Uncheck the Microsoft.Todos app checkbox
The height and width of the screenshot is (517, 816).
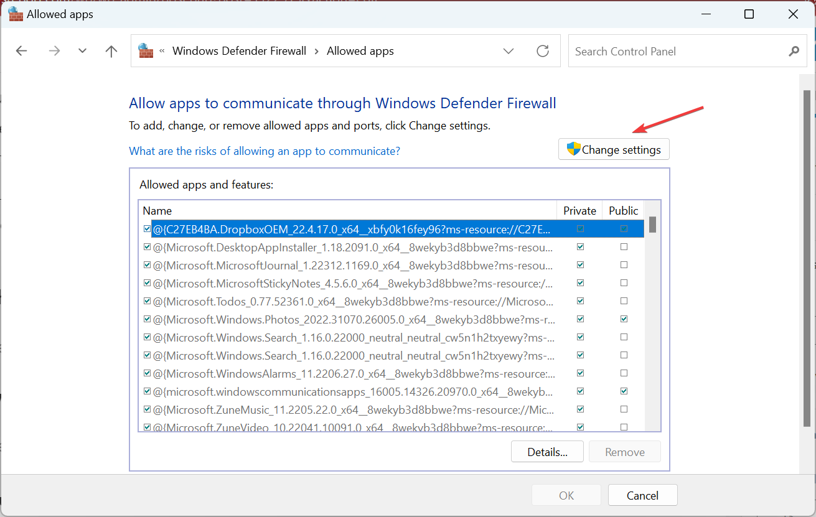pos(147,301)
